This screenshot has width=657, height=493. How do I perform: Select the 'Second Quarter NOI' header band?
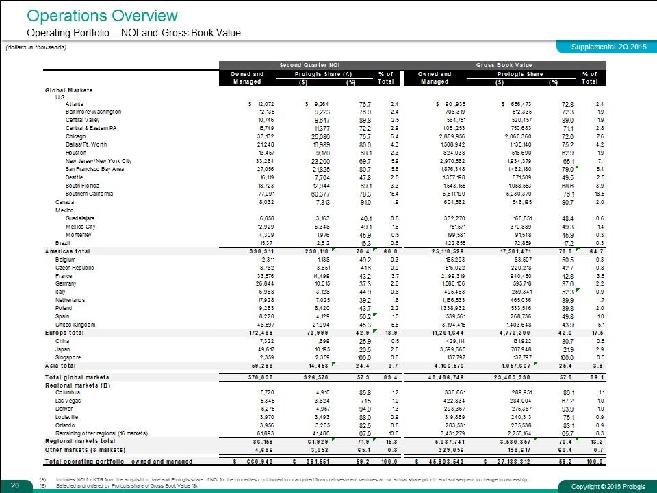(x=309, y=65)
